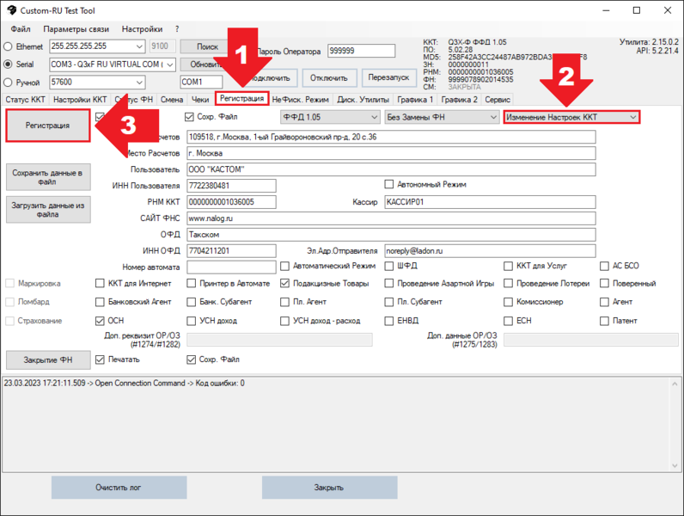Uncheck the ОСН tax system checkbox

click(x=101, y=321)
